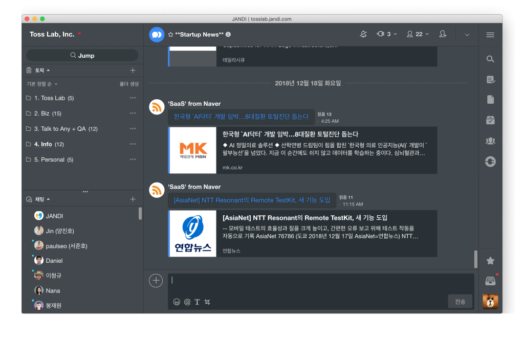The width and height of the screenshot is (524, 342).
Task: Click the text formatting T icon
Action: tap(197, 302)
